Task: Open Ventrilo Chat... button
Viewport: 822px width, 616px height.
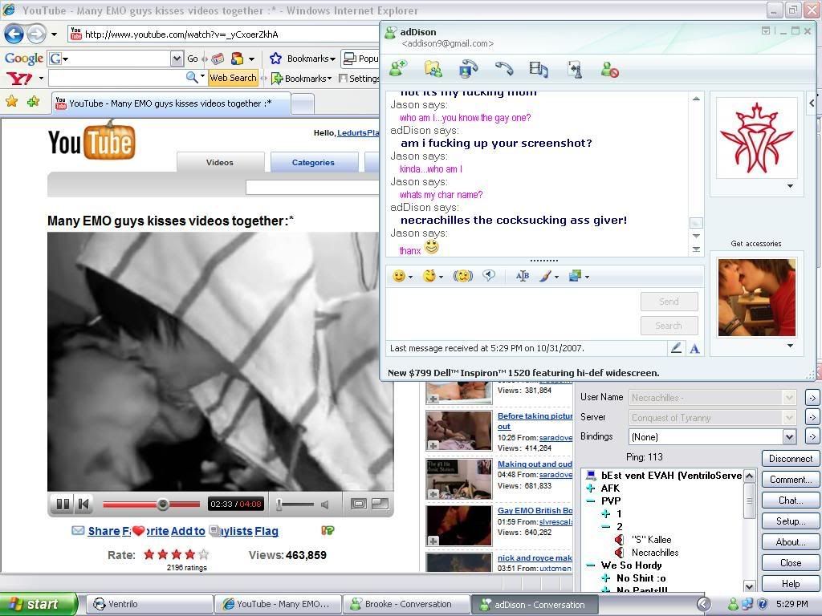Action: point(791,500)
